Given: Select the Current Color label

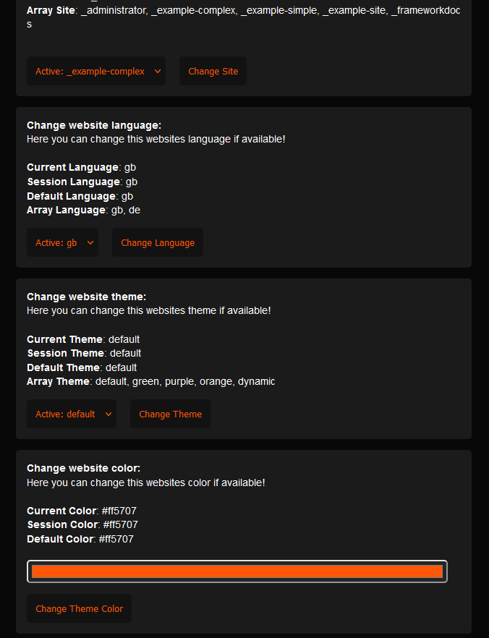Looking at the screenshot, I should coord(61,511).
